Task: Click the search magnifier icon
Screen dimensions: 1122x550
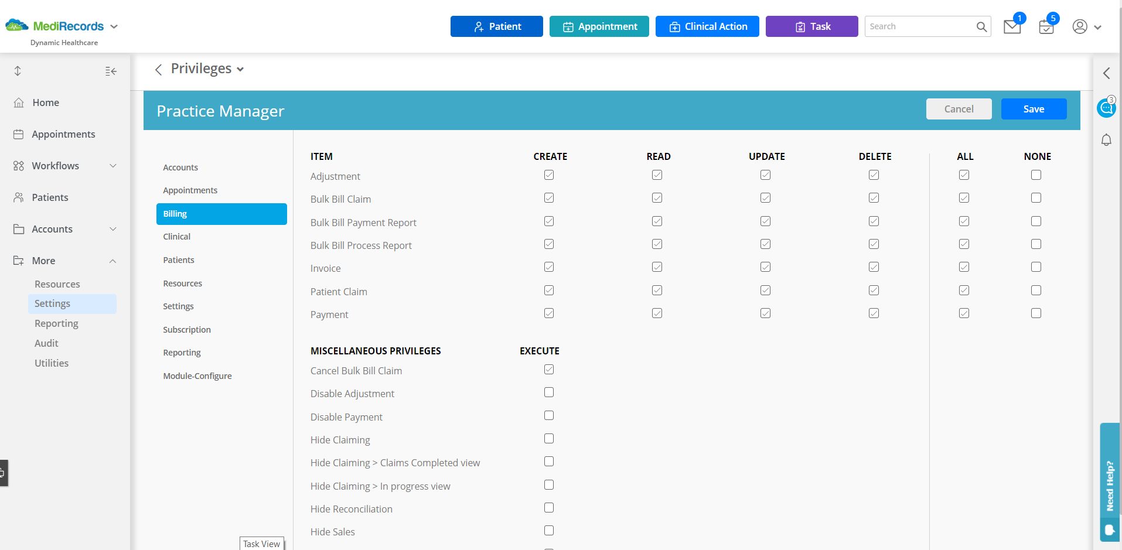Action: pyautogui.click(x=981, y=26)
